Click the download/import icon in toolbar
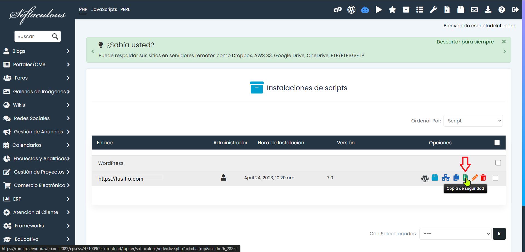The image size is (525, 252). click(488, 10)
